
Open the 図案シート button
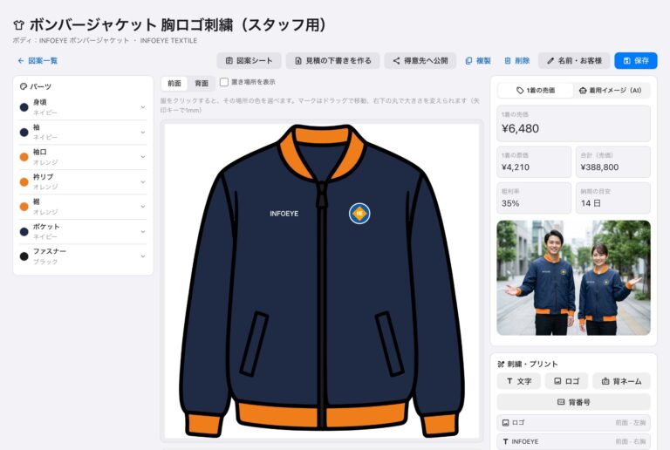click(x=249, y=61)
